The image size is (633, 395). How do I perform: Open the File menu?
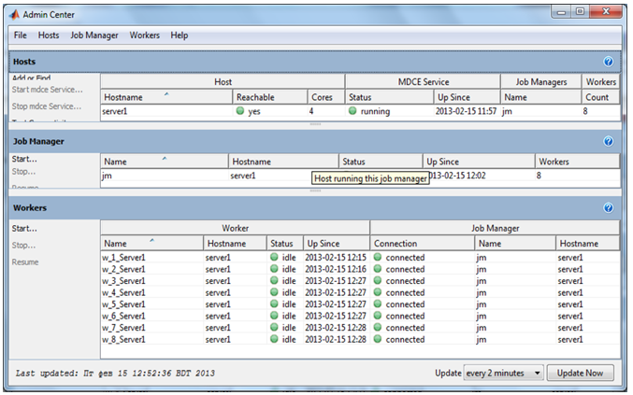pos(21,35)
